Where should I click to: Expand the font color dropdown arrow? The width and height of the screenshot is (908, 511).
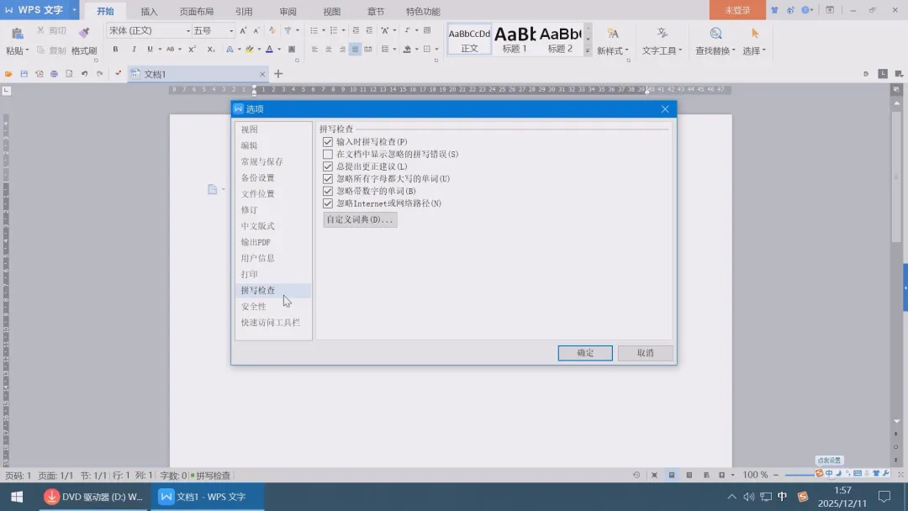tap(279, 50)
